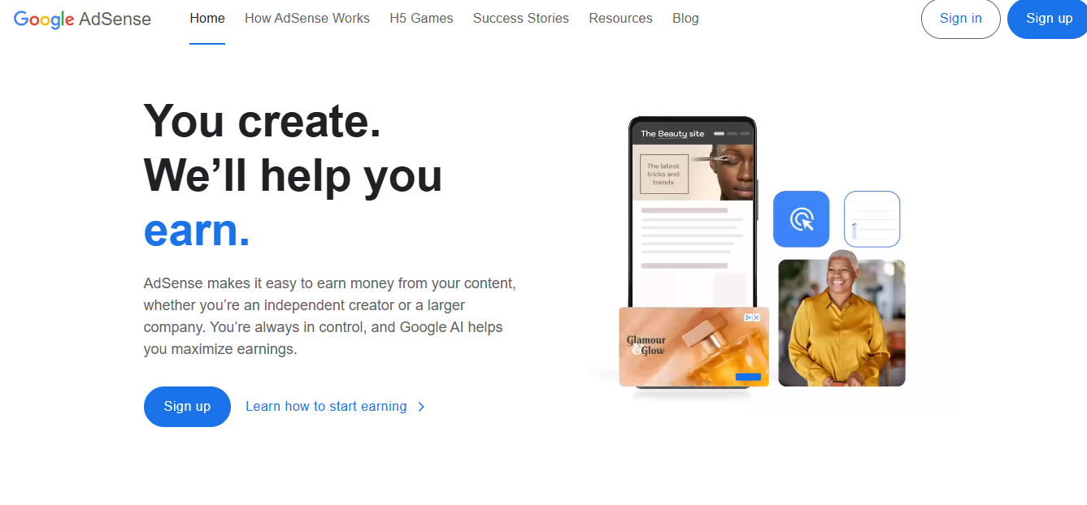The width and height of the screenshot is (1087, 505).
Task: Click the photo of smiling woman in yellow
Action: (841, 323)
